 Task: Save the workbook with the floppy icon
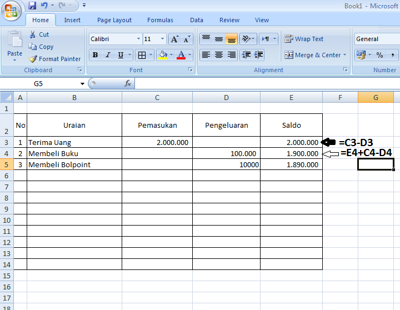(x=32, y=6)
